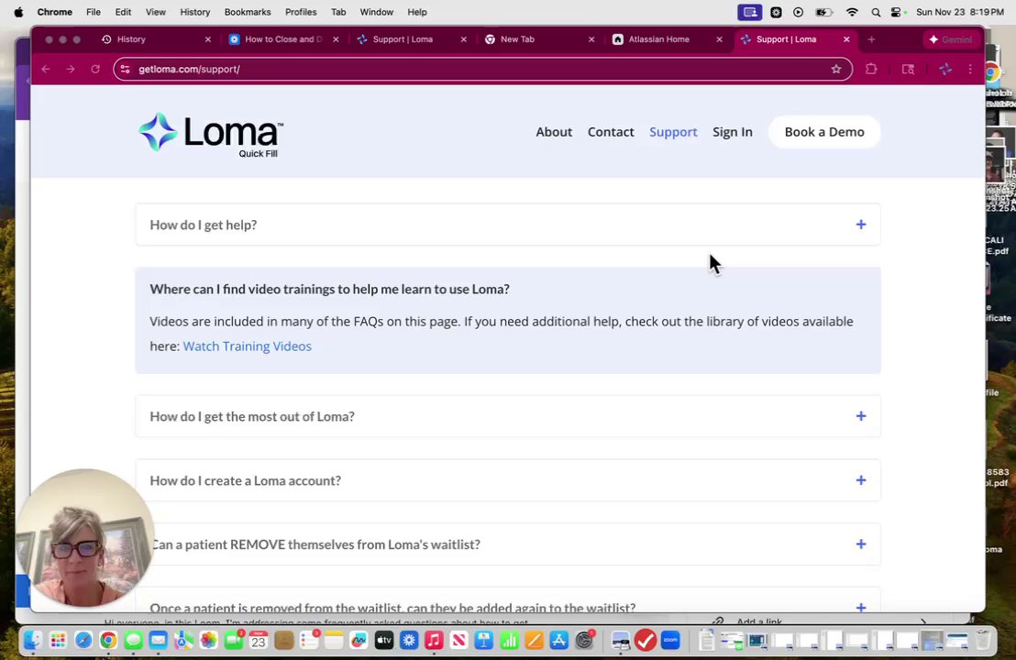Open the About page link
The width and height of the screenshot is (1016, 660).
pos(554,132)
